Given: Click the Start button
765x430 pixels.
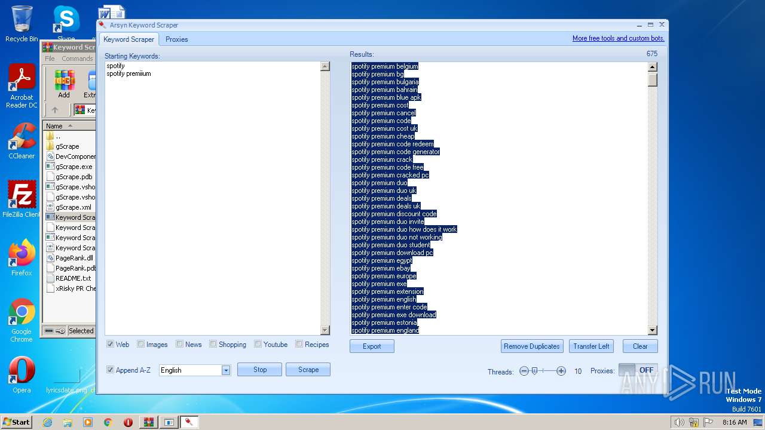Looking at the screenshot, I should coord(17,422).
